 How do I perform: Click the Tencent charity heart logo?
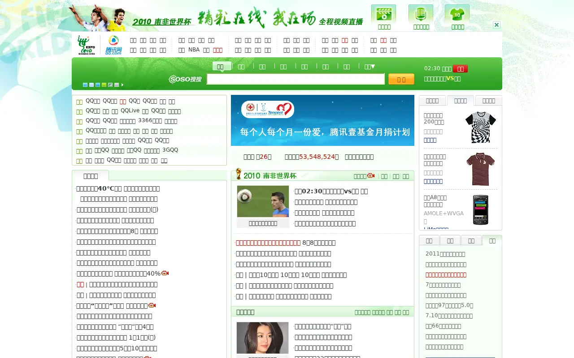click(x=267, y=109)
